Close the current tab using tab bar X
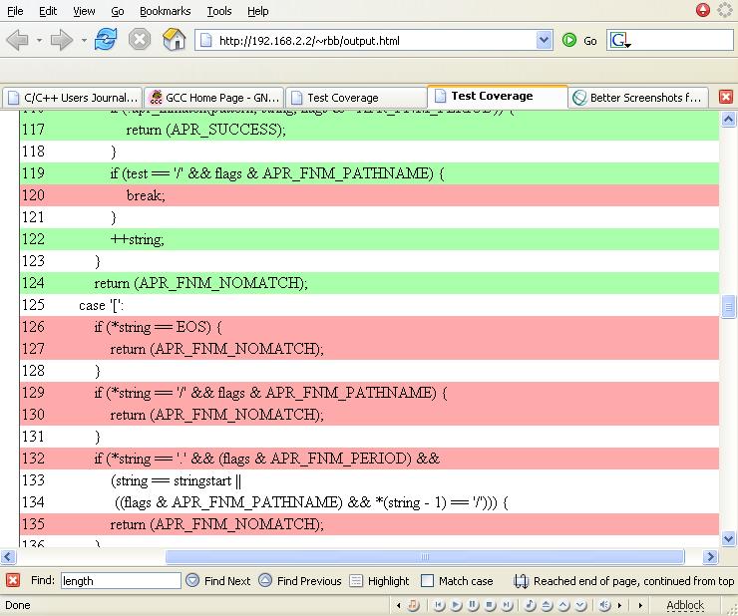Image resolution: width=738 pixels, height=616 pixels. coord(725,97)
